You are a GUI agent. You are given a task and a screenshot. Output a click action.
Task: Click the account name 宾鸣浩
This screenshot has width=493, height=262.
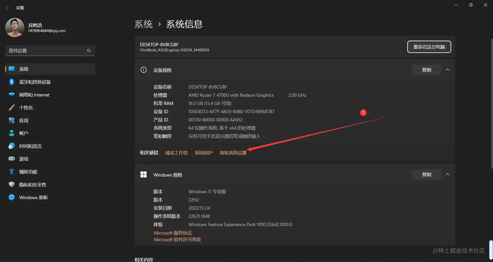click(35, 25)
